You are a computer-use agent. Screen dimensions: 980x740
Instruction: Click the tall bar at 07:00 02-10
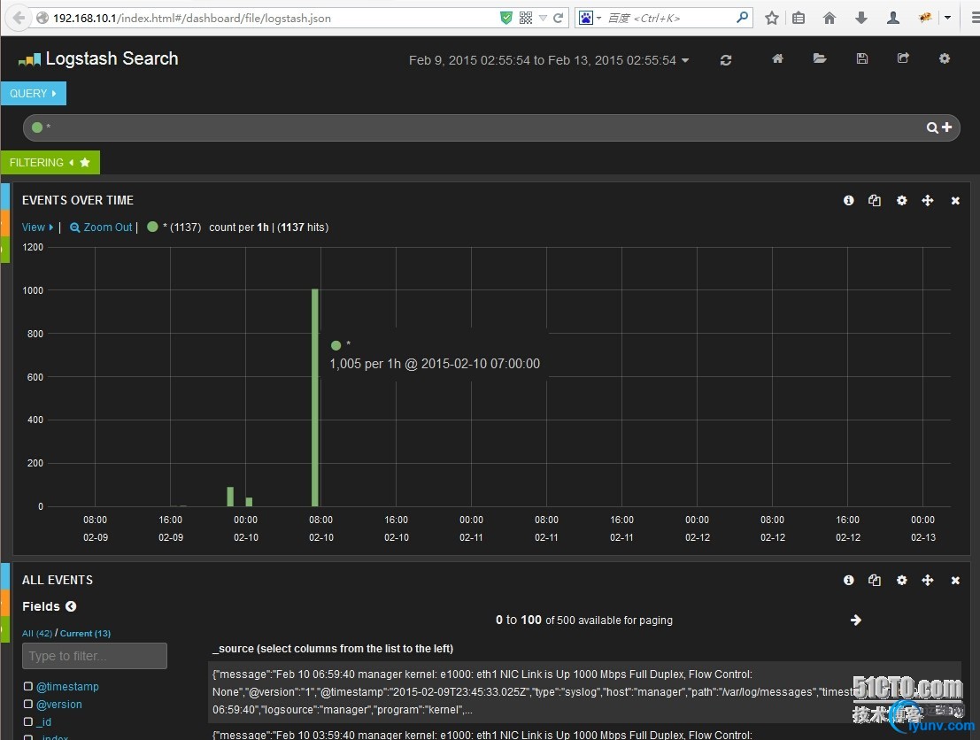click(315, 397)
